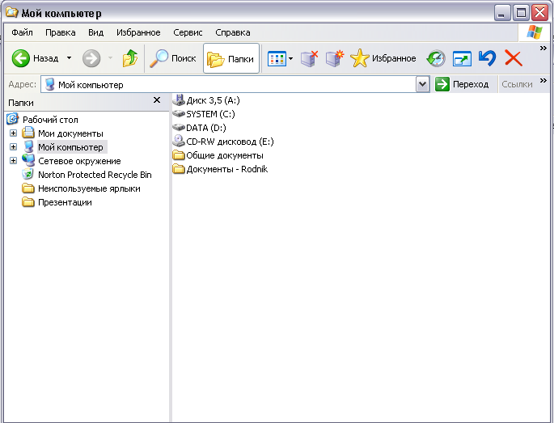Select Мой компьютер in the tree

[70, 147]
